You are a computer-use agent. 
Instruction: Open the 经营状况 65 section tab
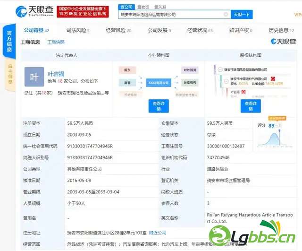(x=200, y=30)
